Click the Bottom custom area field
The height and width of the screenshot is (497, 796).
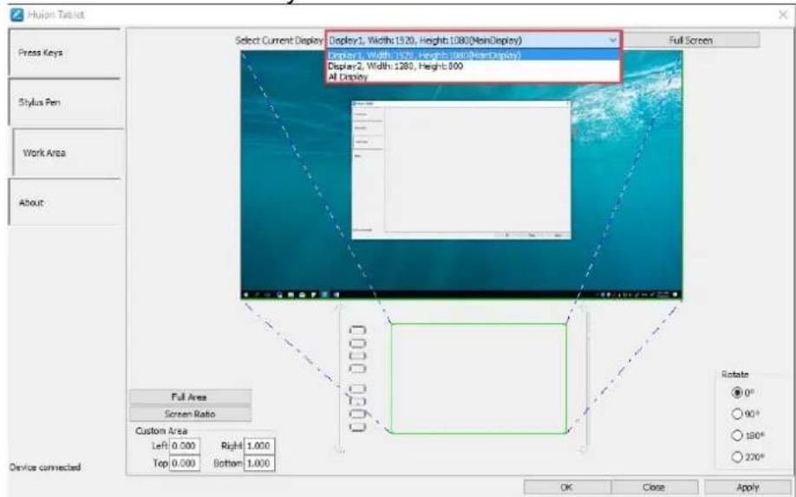259,463
